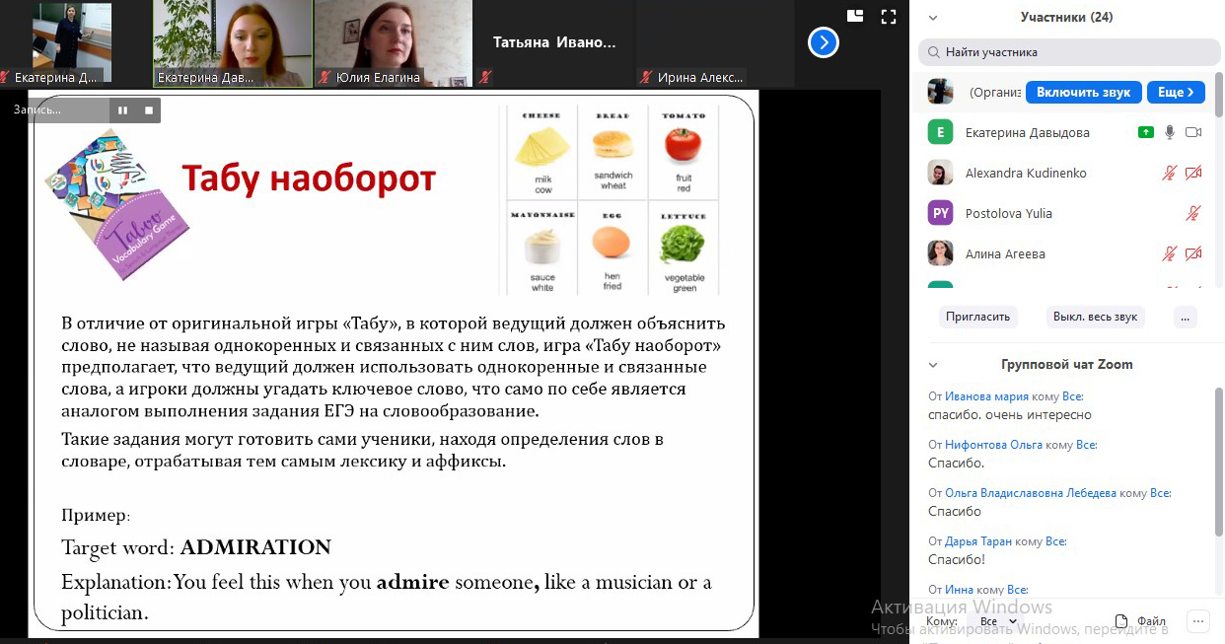The width and height of the screenshot is (1225, 644).
Task: Open the Кому recipient dropdown Все
Action: (998, 622)
